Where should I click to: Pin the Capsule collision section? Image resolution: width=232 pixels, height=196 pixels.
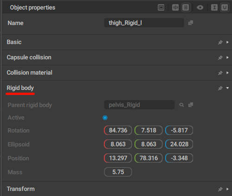click(220, 57)
